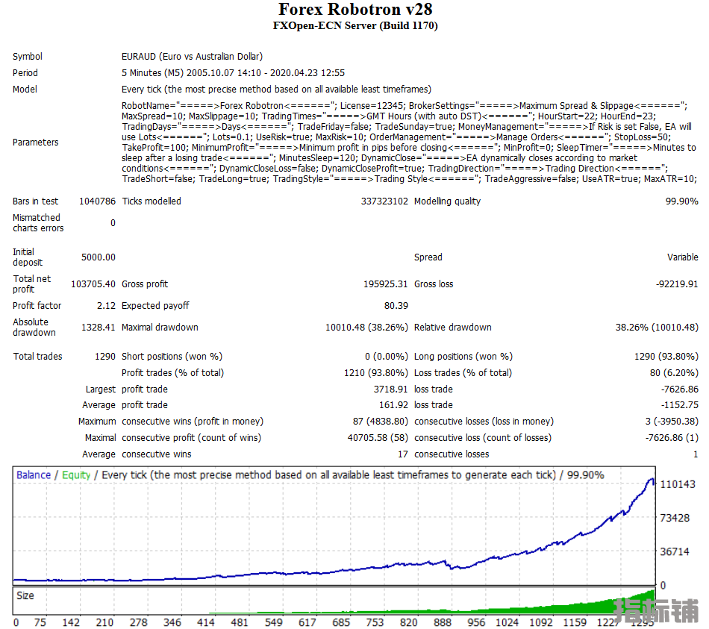Screen dimensions: 709x629
Task: Click the 'Short positions (won %)' label
Action: (172, 357)
